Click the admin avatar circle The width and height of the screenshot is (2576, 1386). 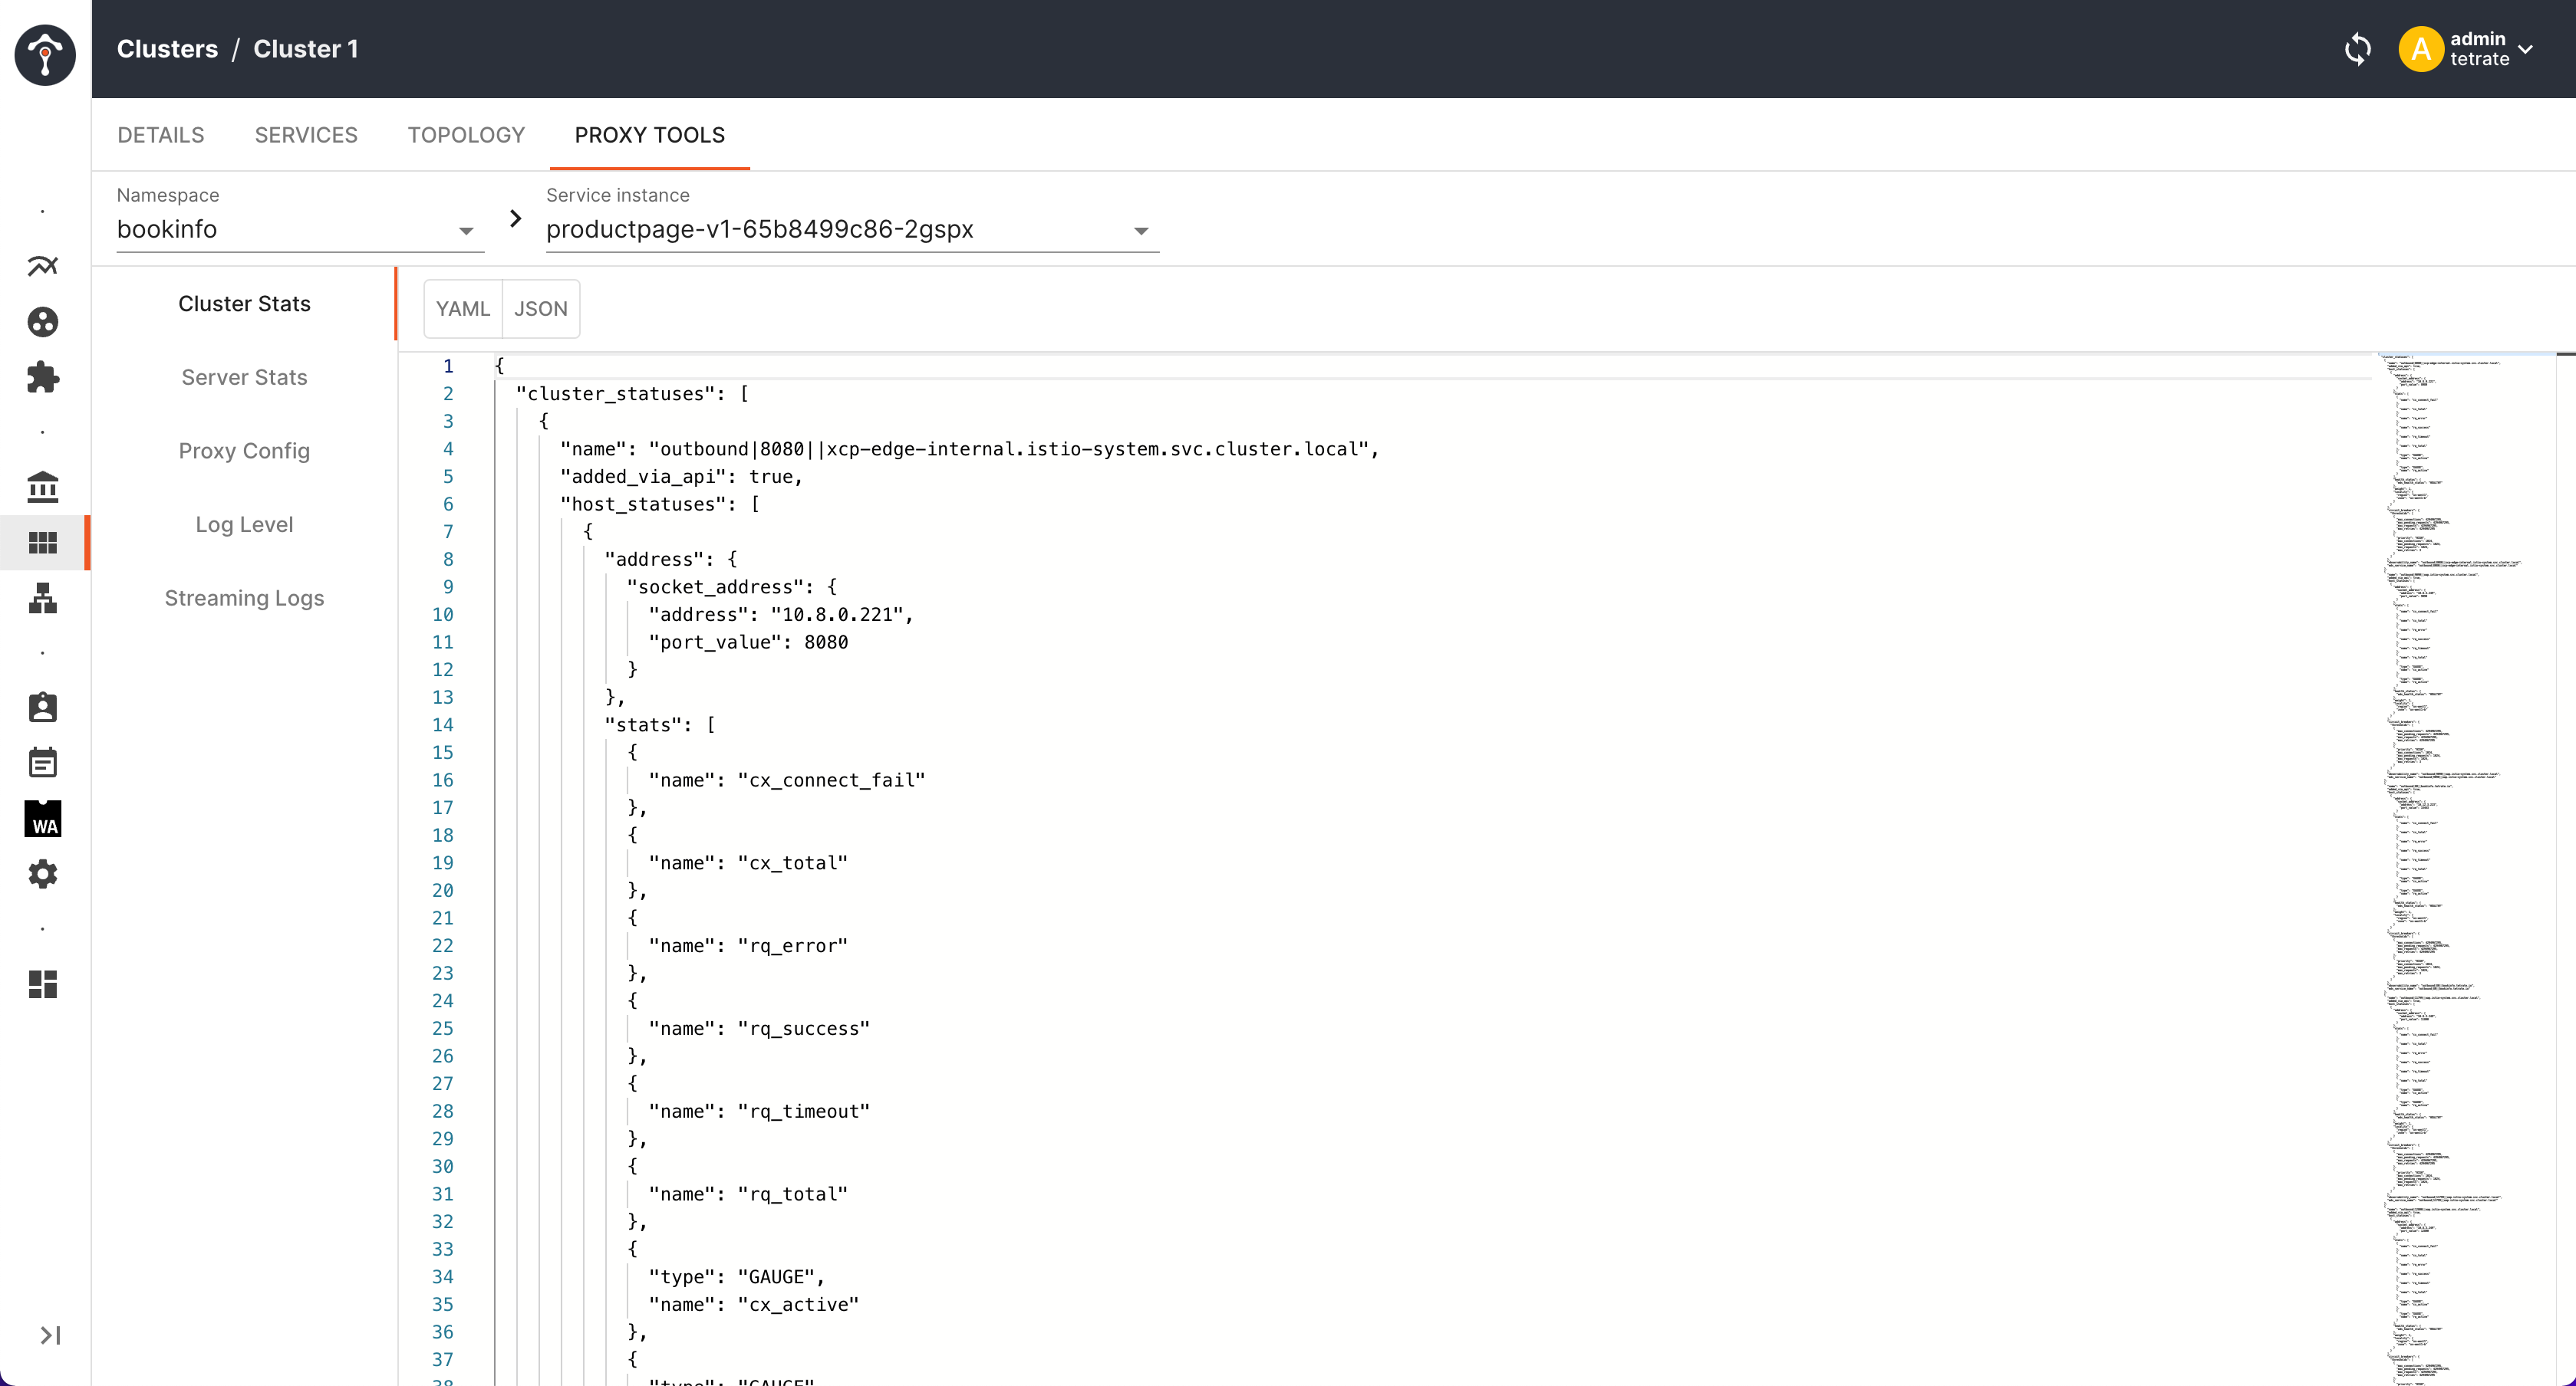coord(2421,49)
